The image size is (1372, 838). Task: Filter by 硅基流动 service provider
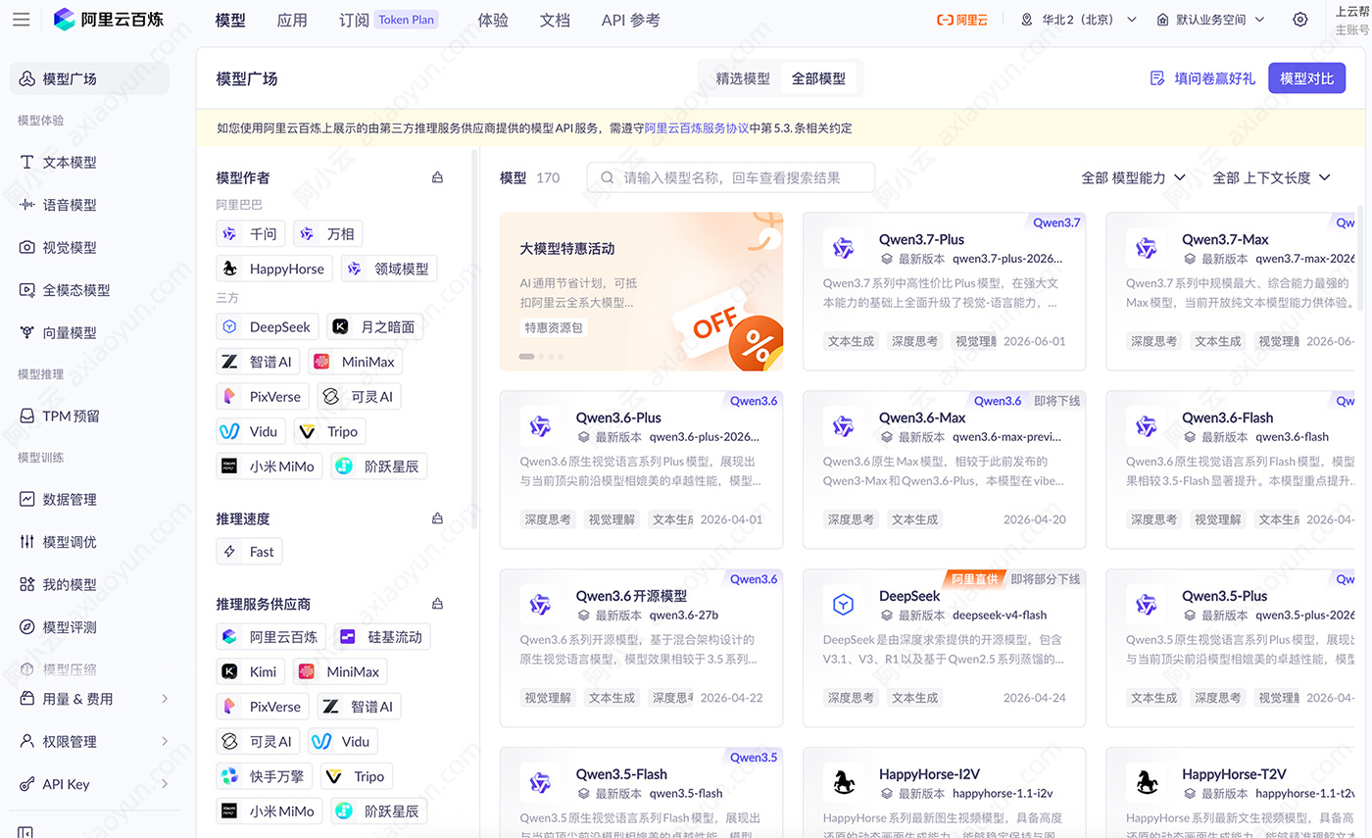(x=382, y=637)
